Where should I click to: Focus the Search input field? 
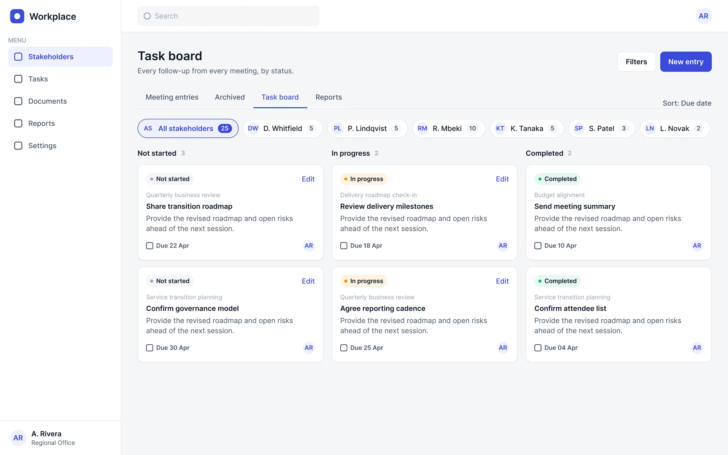(x=228, y=16)
